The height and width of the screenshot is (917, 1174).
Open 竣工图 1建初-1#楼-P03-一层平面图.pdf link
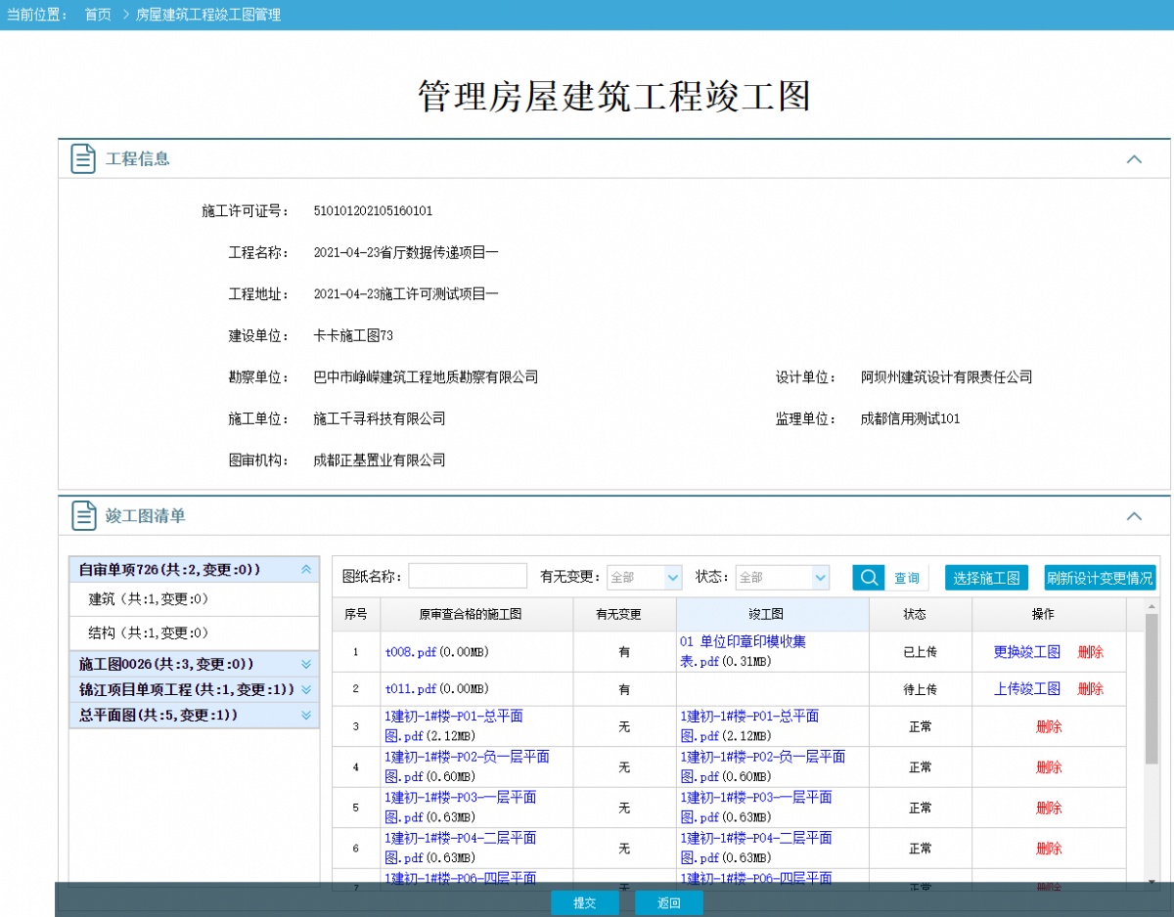pos(756,808)
